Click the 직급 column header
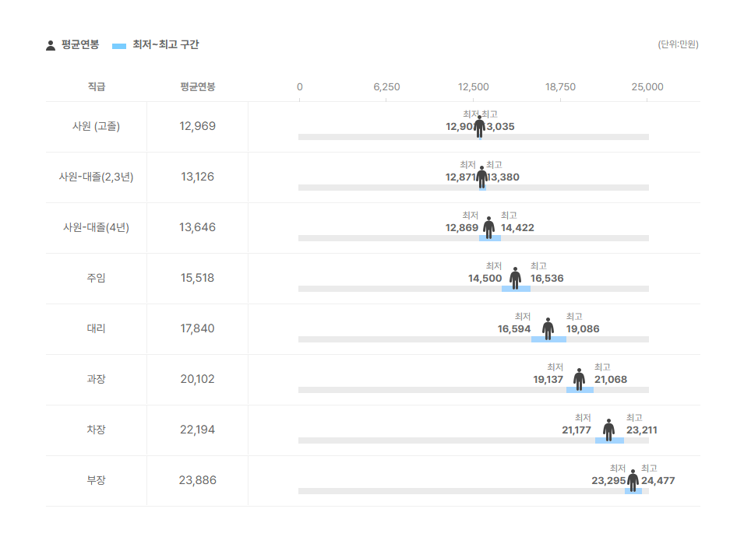744x544 pixels. (x=96, y=86)
